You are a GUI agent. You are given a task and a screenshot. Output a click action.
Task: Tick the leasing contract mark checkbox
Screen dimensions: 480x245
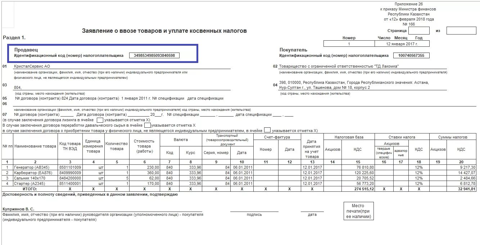pyautogui.click(x=100, y=120)
